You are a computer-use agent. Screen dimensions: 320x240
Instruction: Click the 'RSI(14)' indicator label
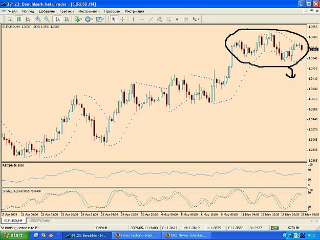pos(7,165)
